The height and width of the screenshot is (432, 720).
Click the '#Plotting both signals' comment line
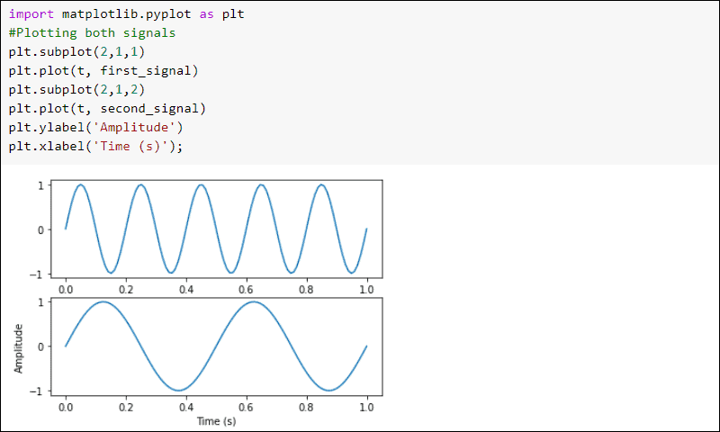coord(92,33)
